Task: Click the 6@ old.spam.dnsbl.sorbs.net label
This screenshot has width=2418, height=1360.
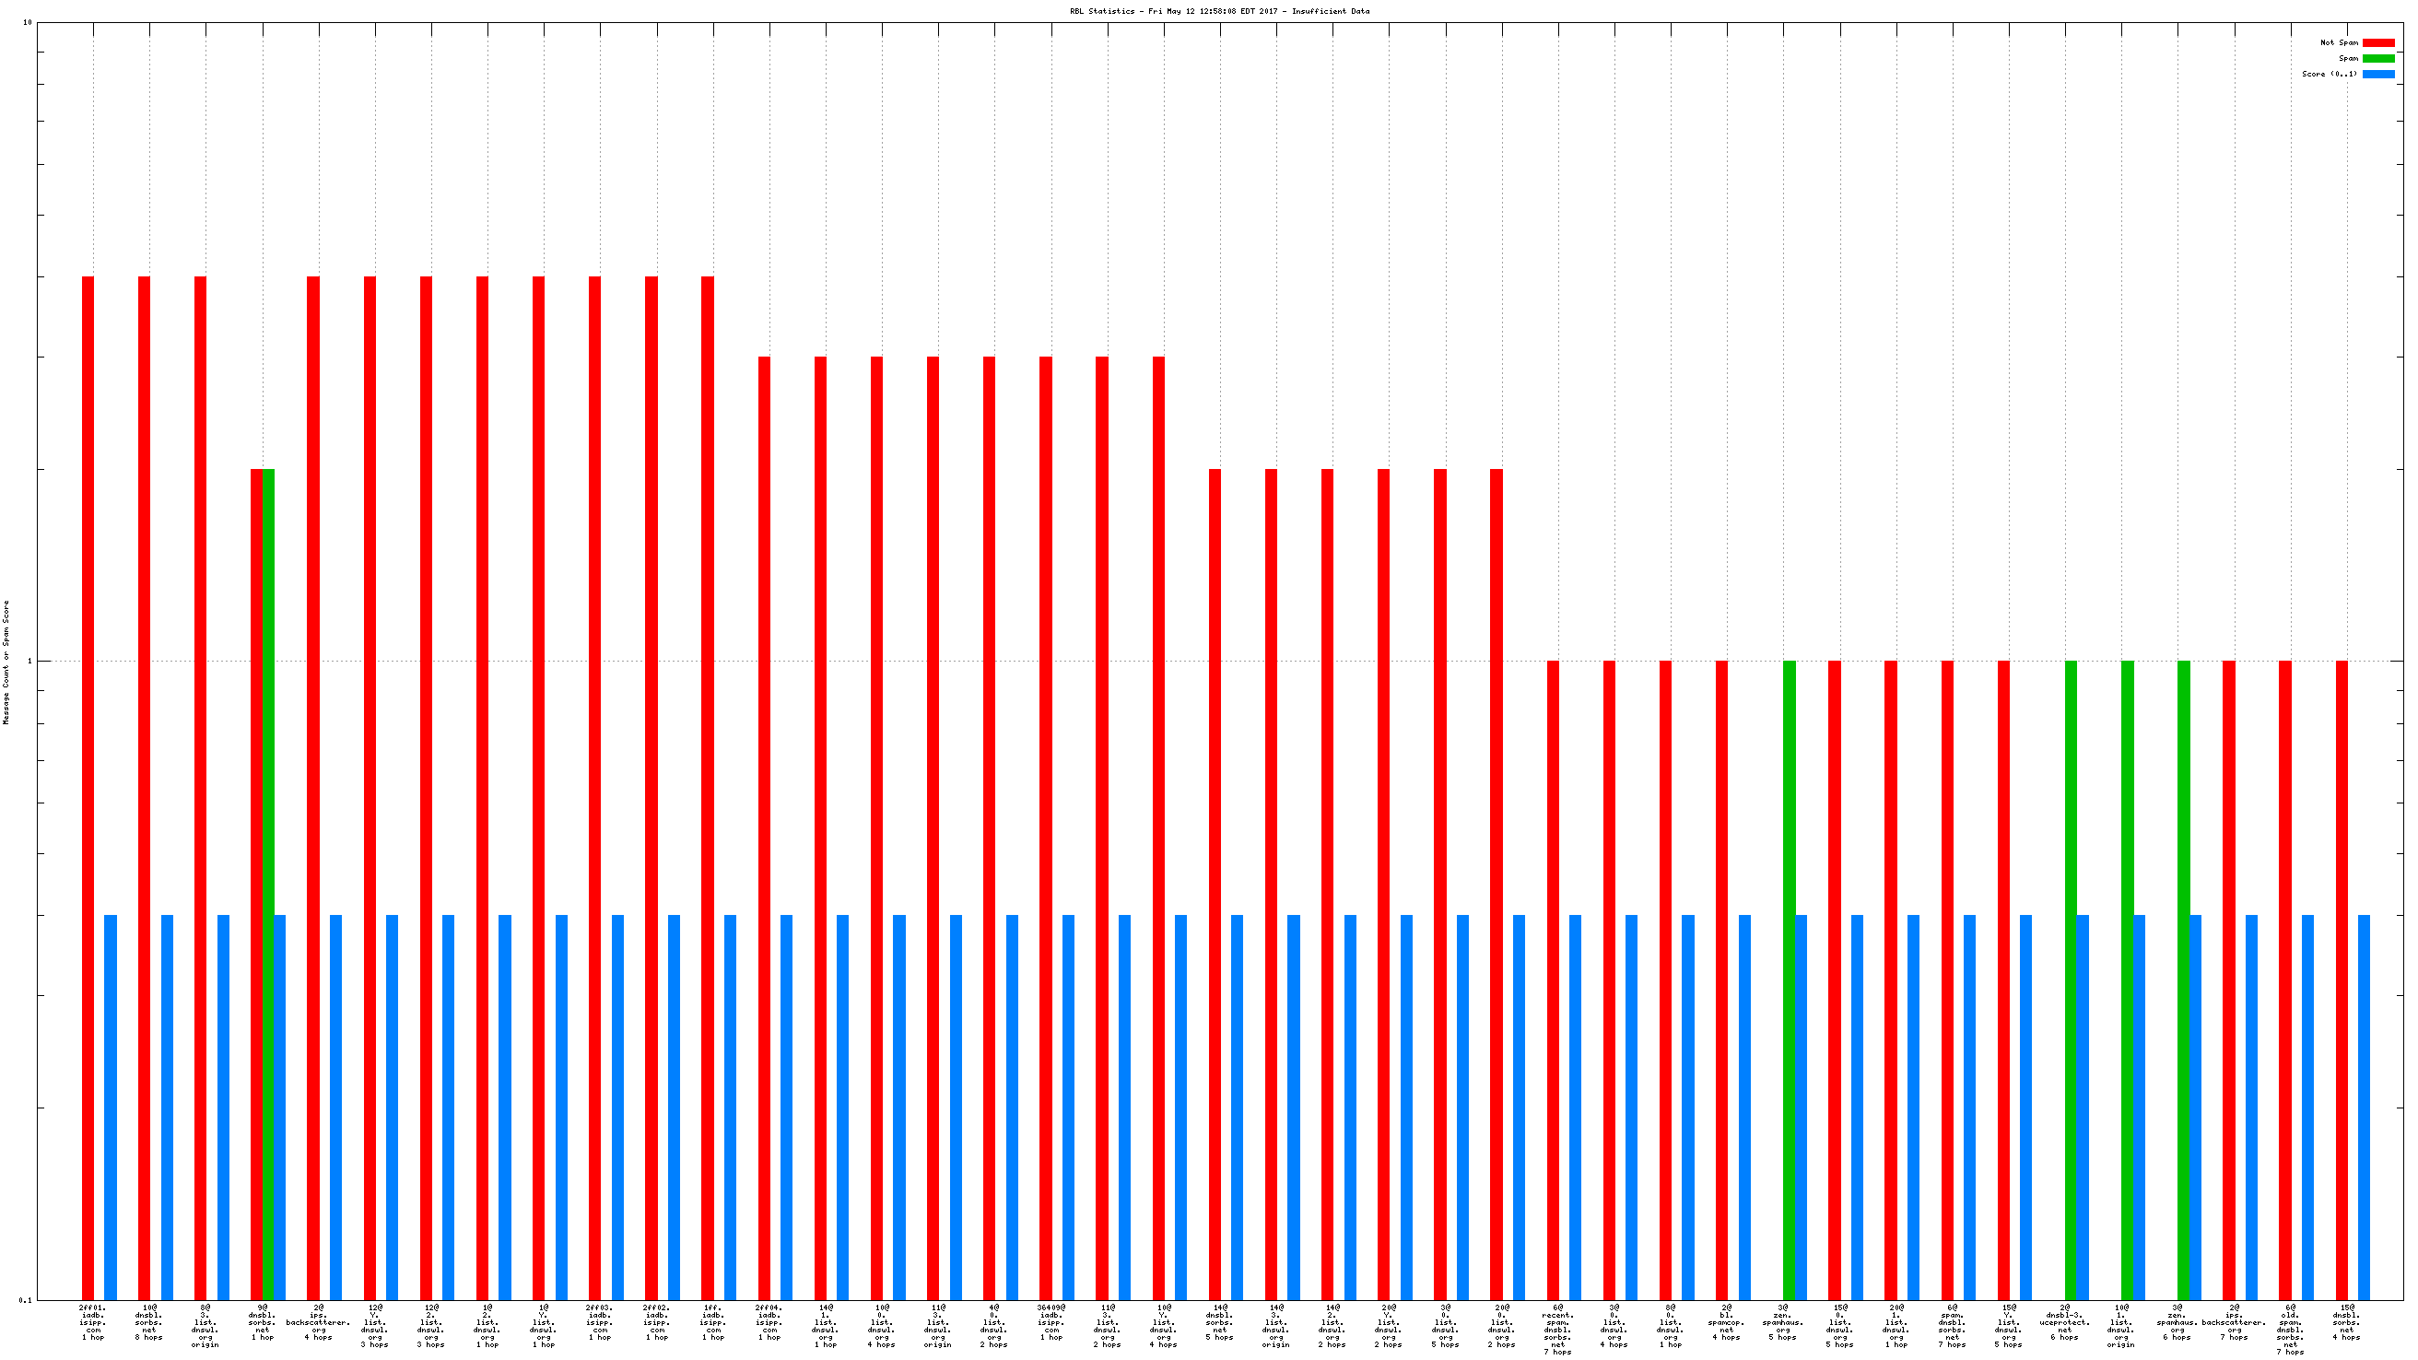Action: 2289,1329
